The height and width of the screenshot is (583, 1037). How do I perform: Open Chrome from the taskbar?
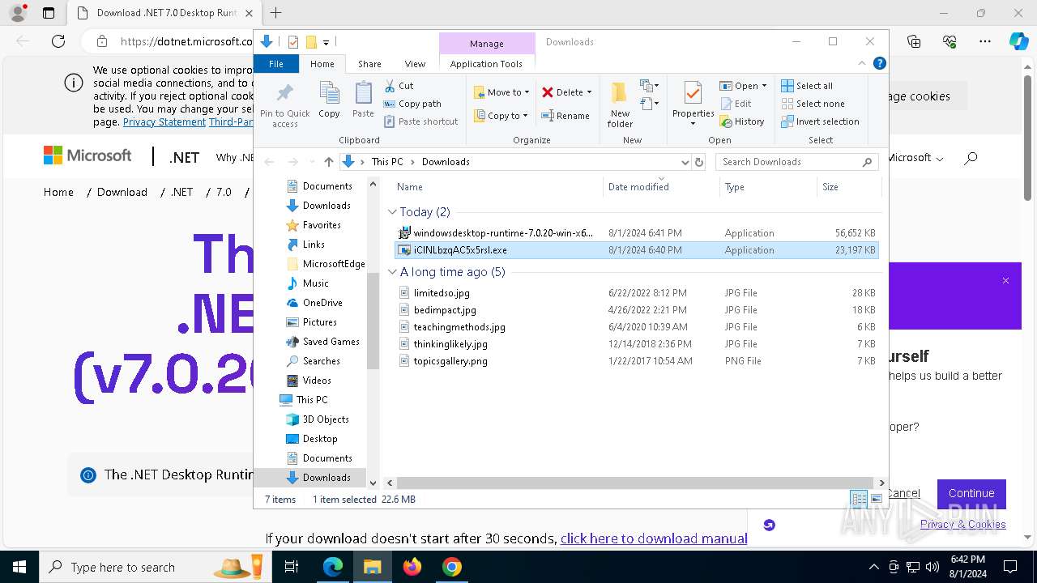(x=452, y=567)
